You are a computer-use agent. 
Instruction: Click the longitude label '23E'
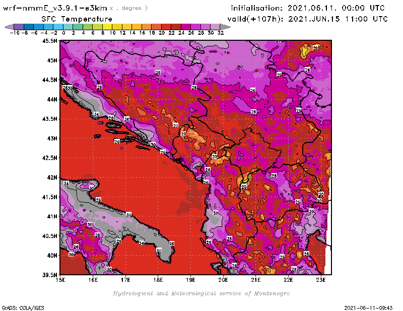321,280
